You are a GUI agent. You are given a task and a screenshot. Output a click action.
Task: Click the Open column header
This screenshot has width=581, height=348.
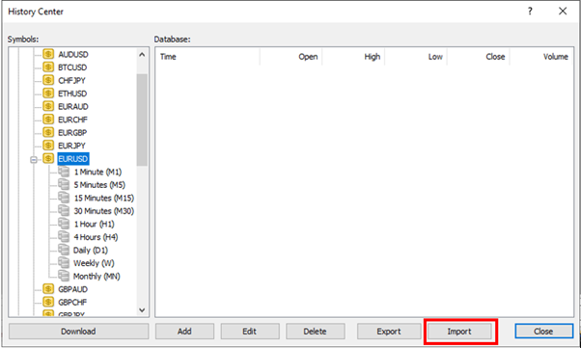[x=290, y=57]
